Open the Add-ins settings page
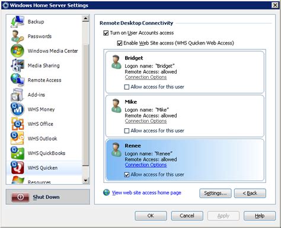281x228 pixels. (36, 95)
